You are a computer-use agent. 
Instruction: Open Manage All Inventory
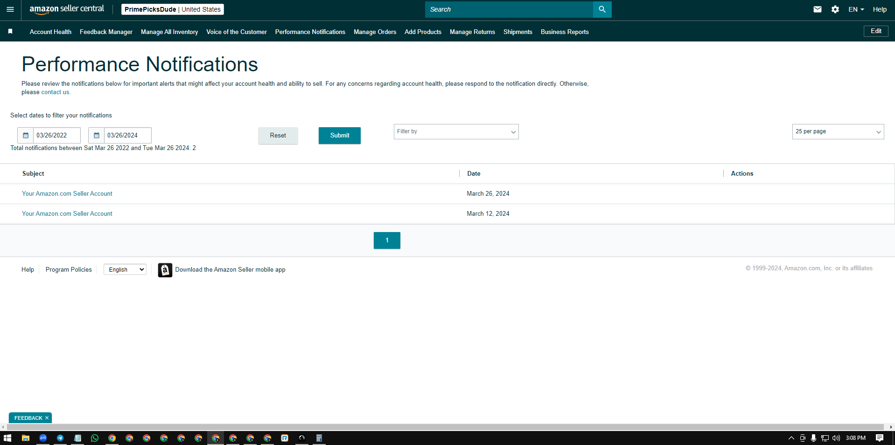(x=169, y=32)
